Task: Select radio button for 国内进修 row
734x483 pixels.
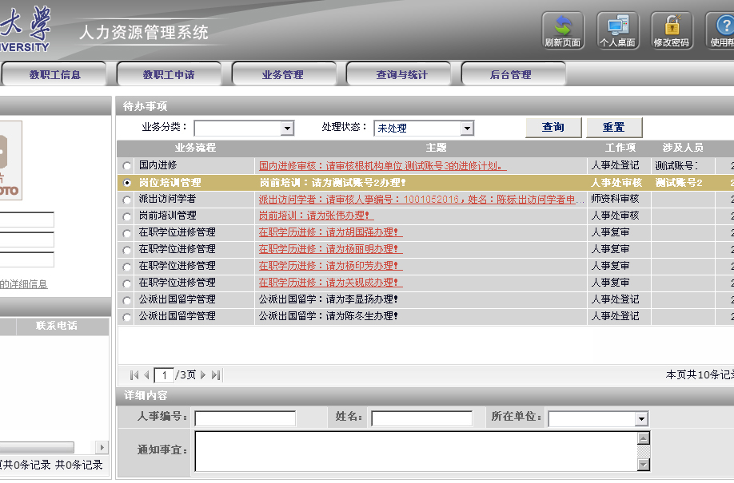Action: tap(127, 166)
